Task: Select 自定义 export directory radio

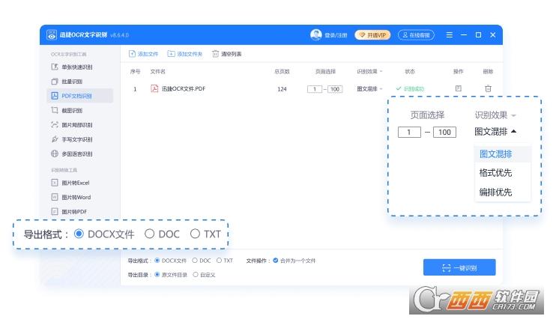Action: tap(196, 275)
